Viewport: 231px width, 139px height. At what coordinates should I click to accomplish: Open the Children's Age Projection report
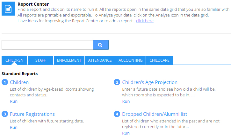pos(150,82)
